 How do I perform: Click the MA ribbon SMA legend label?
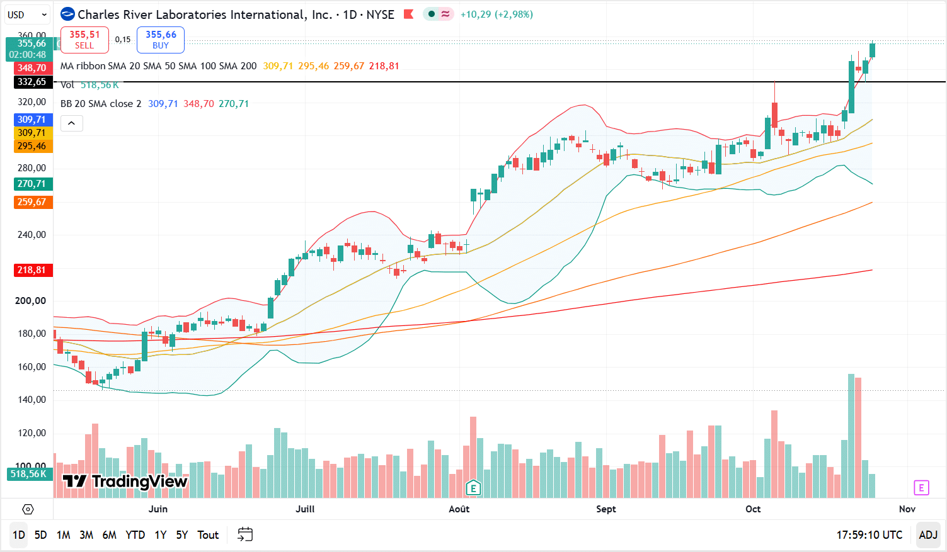tap(159, 66)
